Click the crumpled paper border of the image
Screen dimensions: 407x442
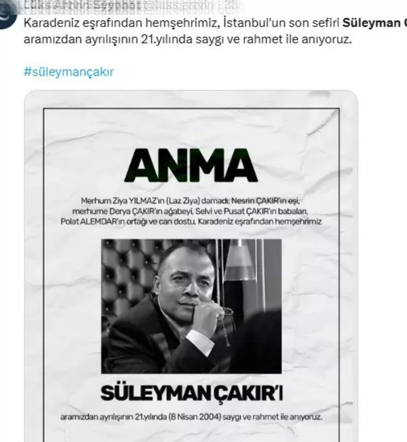point(34,254)
